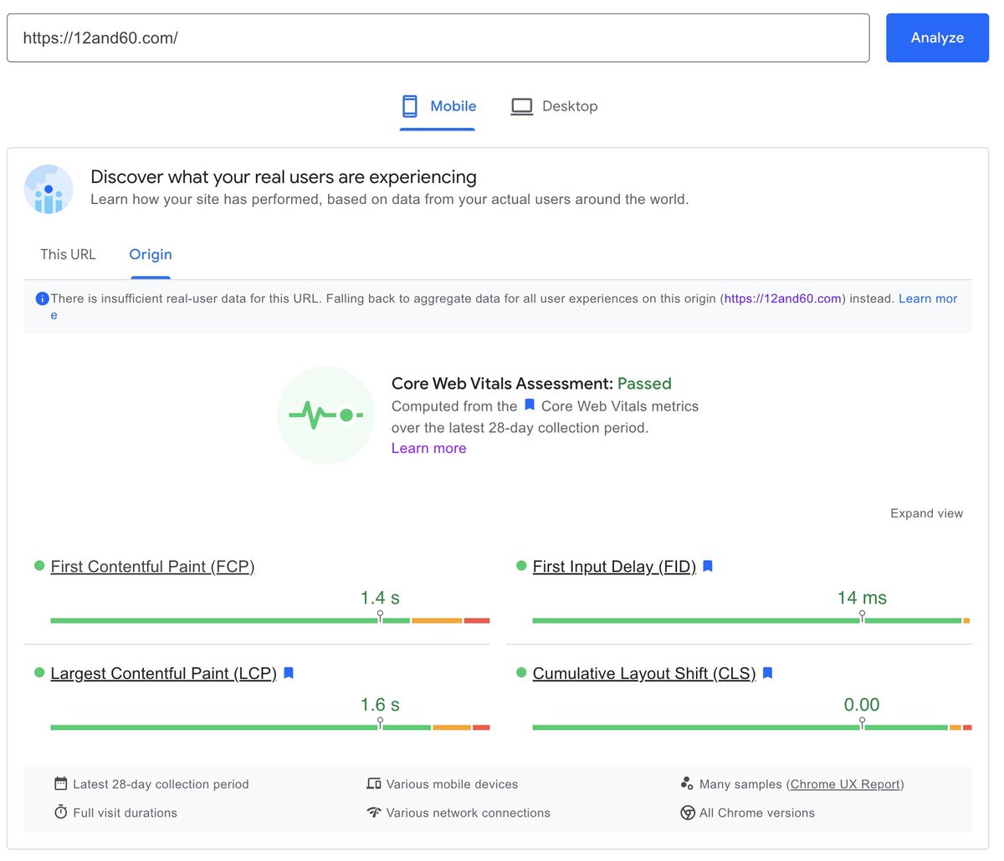Click calendar icon for 28-day collection period
This screenshot has width=1004, height=861.
click(x=60, y=783)
